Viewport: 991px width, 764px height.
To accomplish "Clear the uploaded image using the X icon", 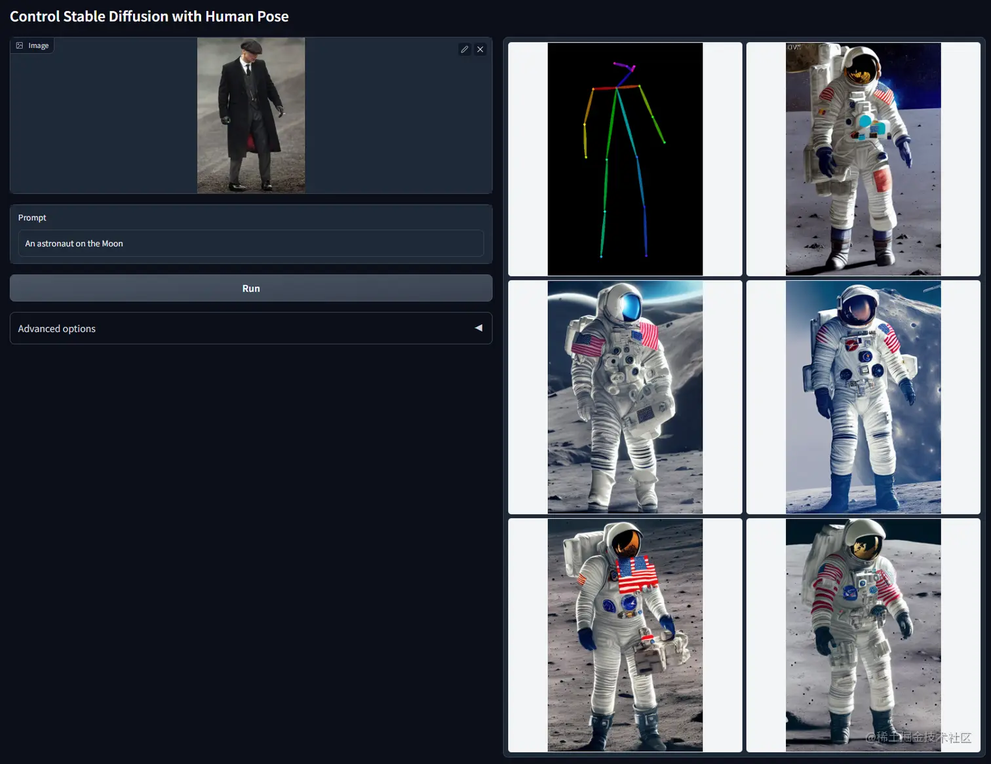I will 480,48.
